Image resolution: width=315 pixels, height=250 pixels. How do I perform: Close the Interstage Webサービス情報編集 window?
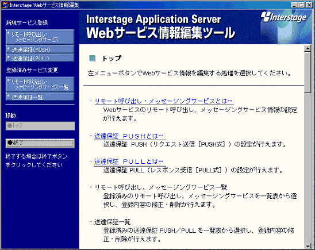pos(309,5)
